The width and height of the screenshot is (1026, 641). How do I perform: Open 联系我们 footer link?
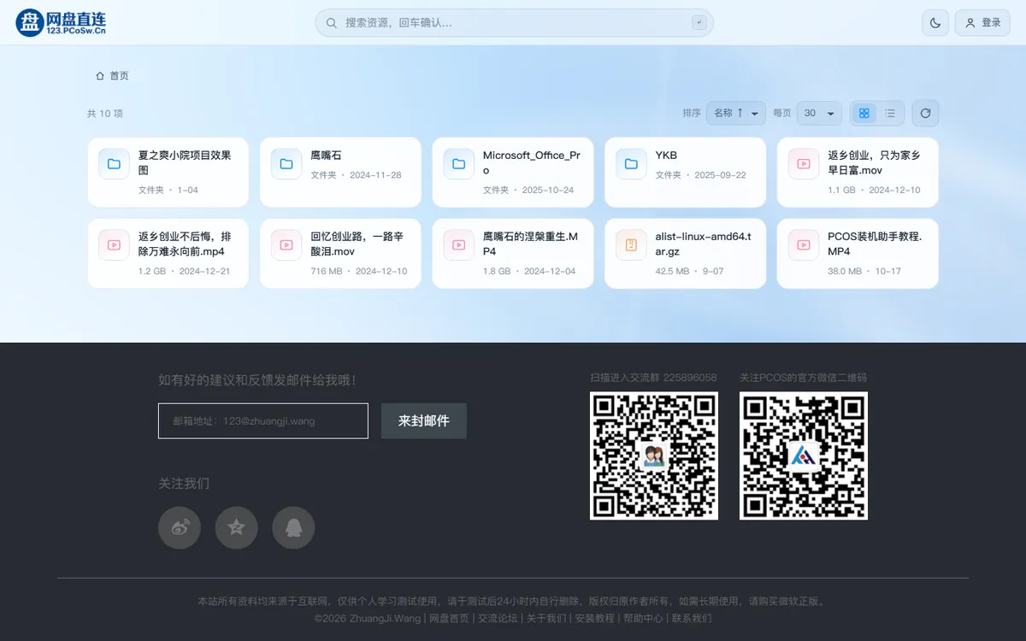[x=692, y=618]
